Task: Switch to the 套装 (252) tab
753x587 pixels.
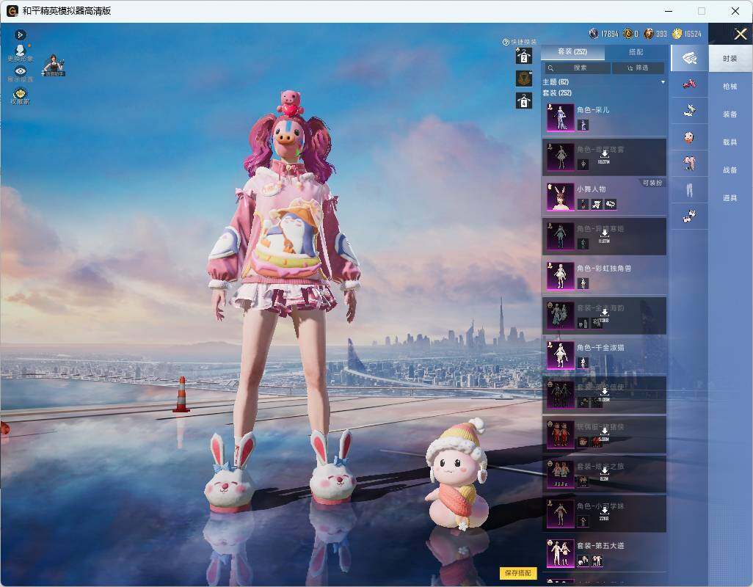Action: pos(572,52)
